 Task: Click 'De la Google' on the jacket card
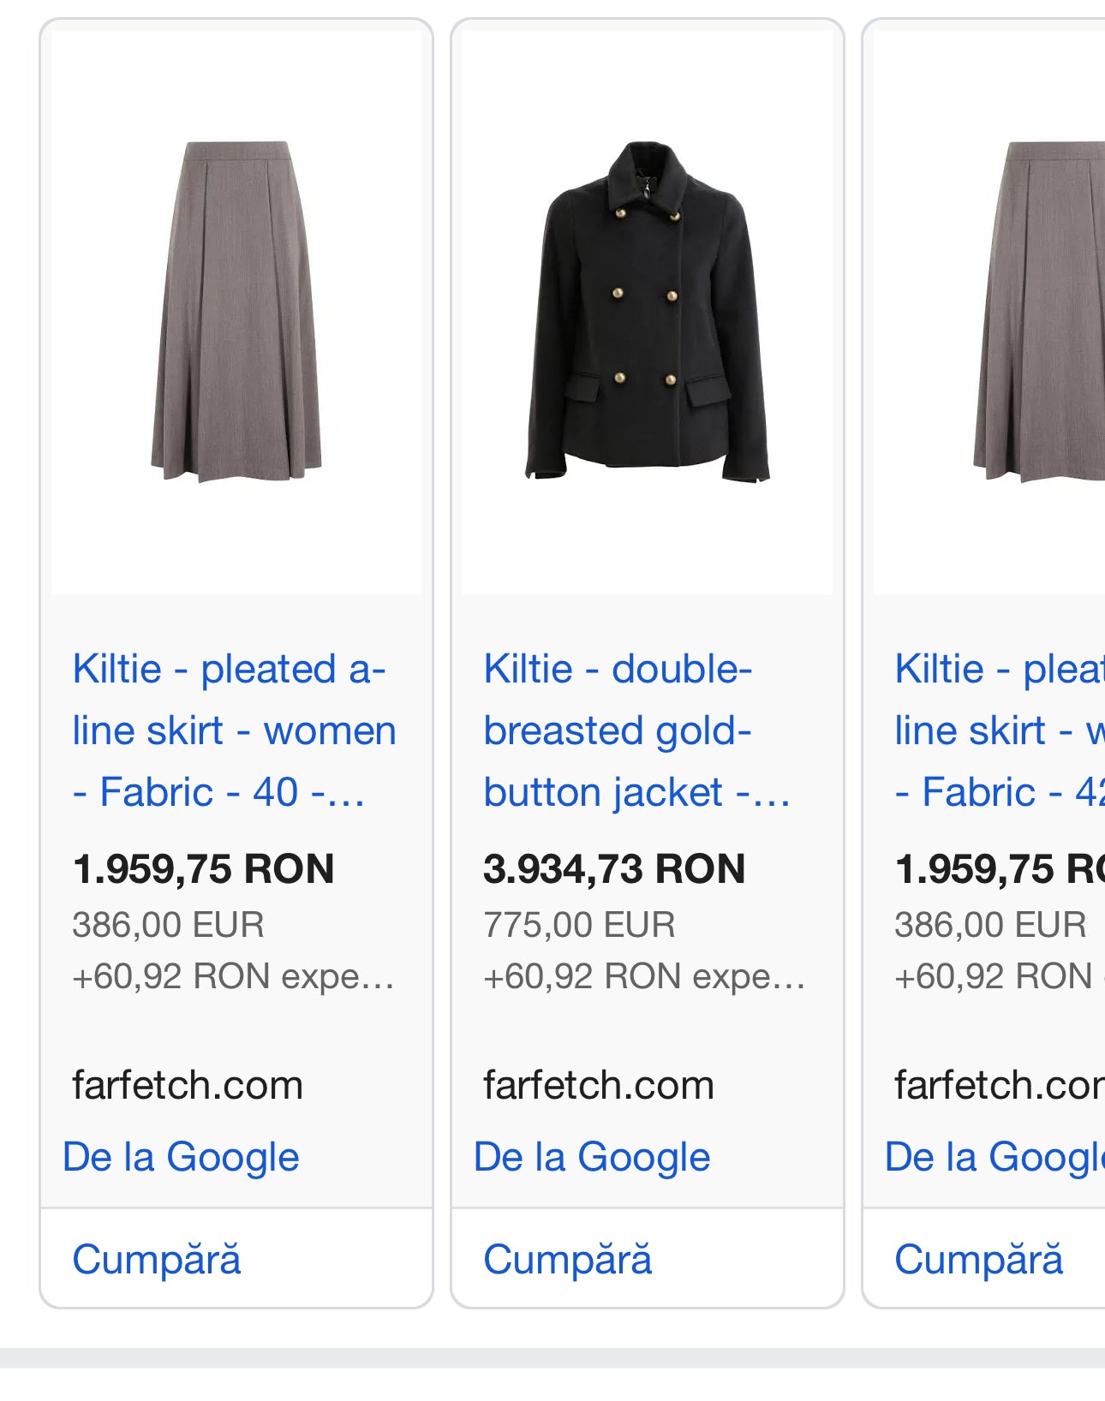tap(592, 1157)
